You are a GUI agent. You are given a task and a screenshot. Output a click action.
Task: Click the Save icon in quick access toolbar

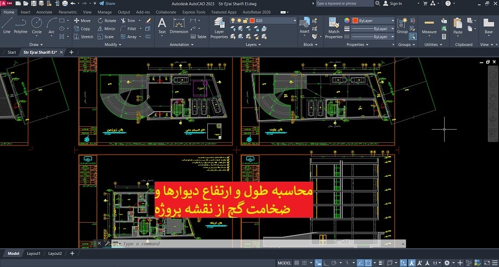click(34, 3)
